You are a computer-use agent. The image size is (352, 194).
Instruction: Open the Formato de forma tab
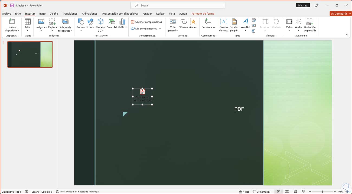(203, 14)
